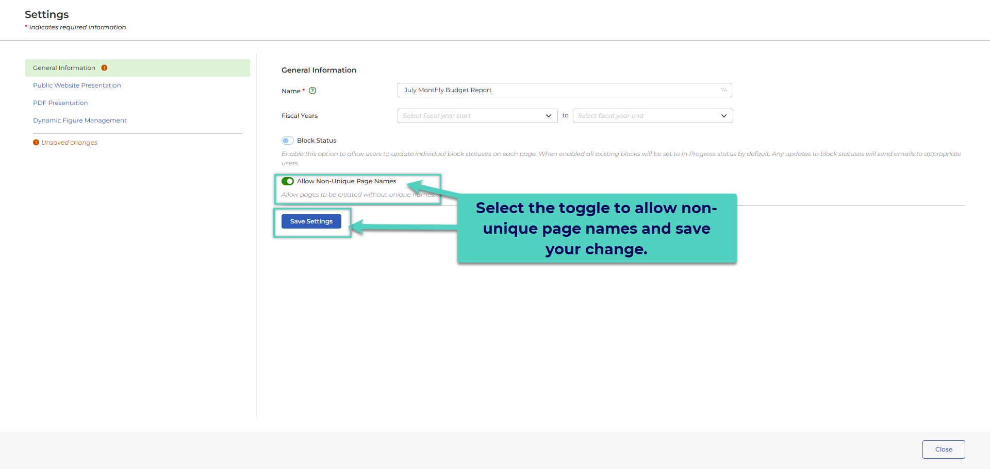Click the Block Status label text
Screen dimensions: 990x469
tap(317, 141)
